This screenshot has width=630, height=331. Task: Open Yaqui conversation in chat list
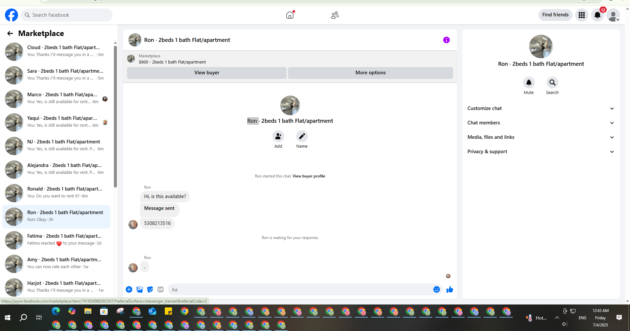click(x=56, y=122)
